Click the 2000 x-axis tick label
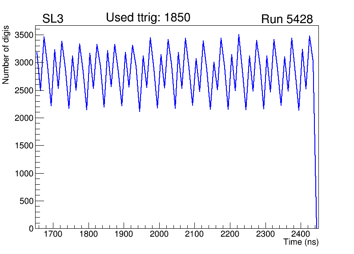 (x=159, y=234)
